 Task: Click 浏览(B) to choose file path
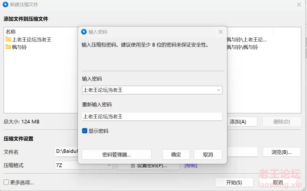tap(281, 152)
